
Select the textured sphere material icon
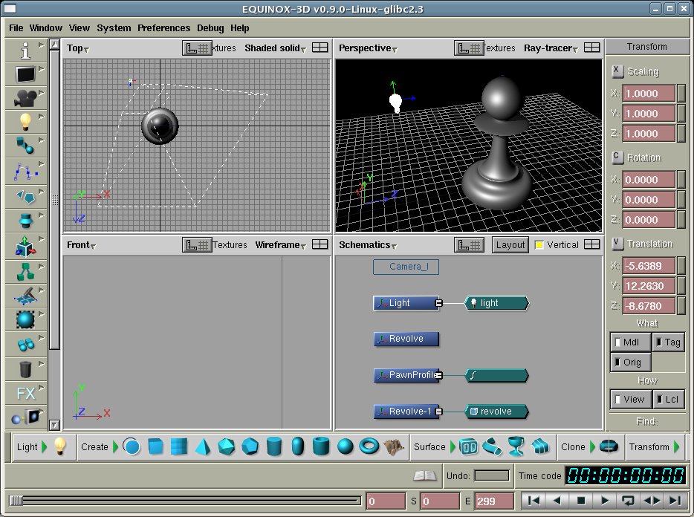coord(25,319)
